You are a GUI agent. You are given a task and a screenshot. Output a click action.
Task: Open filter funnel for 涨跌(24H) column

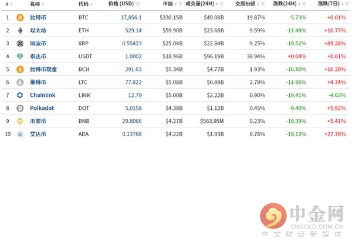click(x=304, y=4)
